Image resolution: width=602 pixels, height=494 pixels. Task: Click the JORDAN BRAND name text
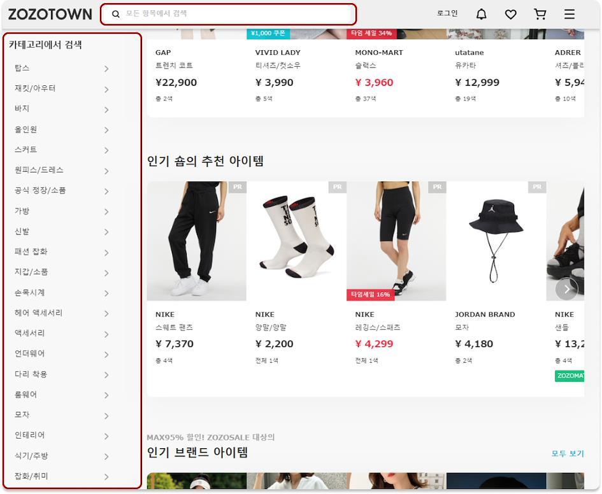(485, 314)
